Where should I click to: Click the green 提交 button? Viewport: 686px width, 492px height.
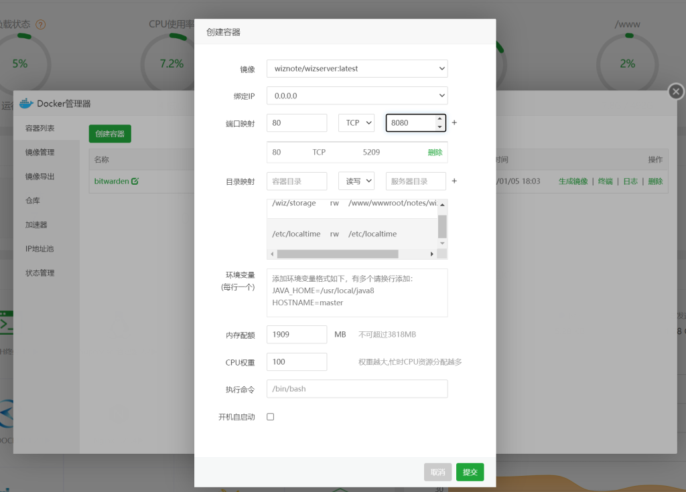click(470, 472)
